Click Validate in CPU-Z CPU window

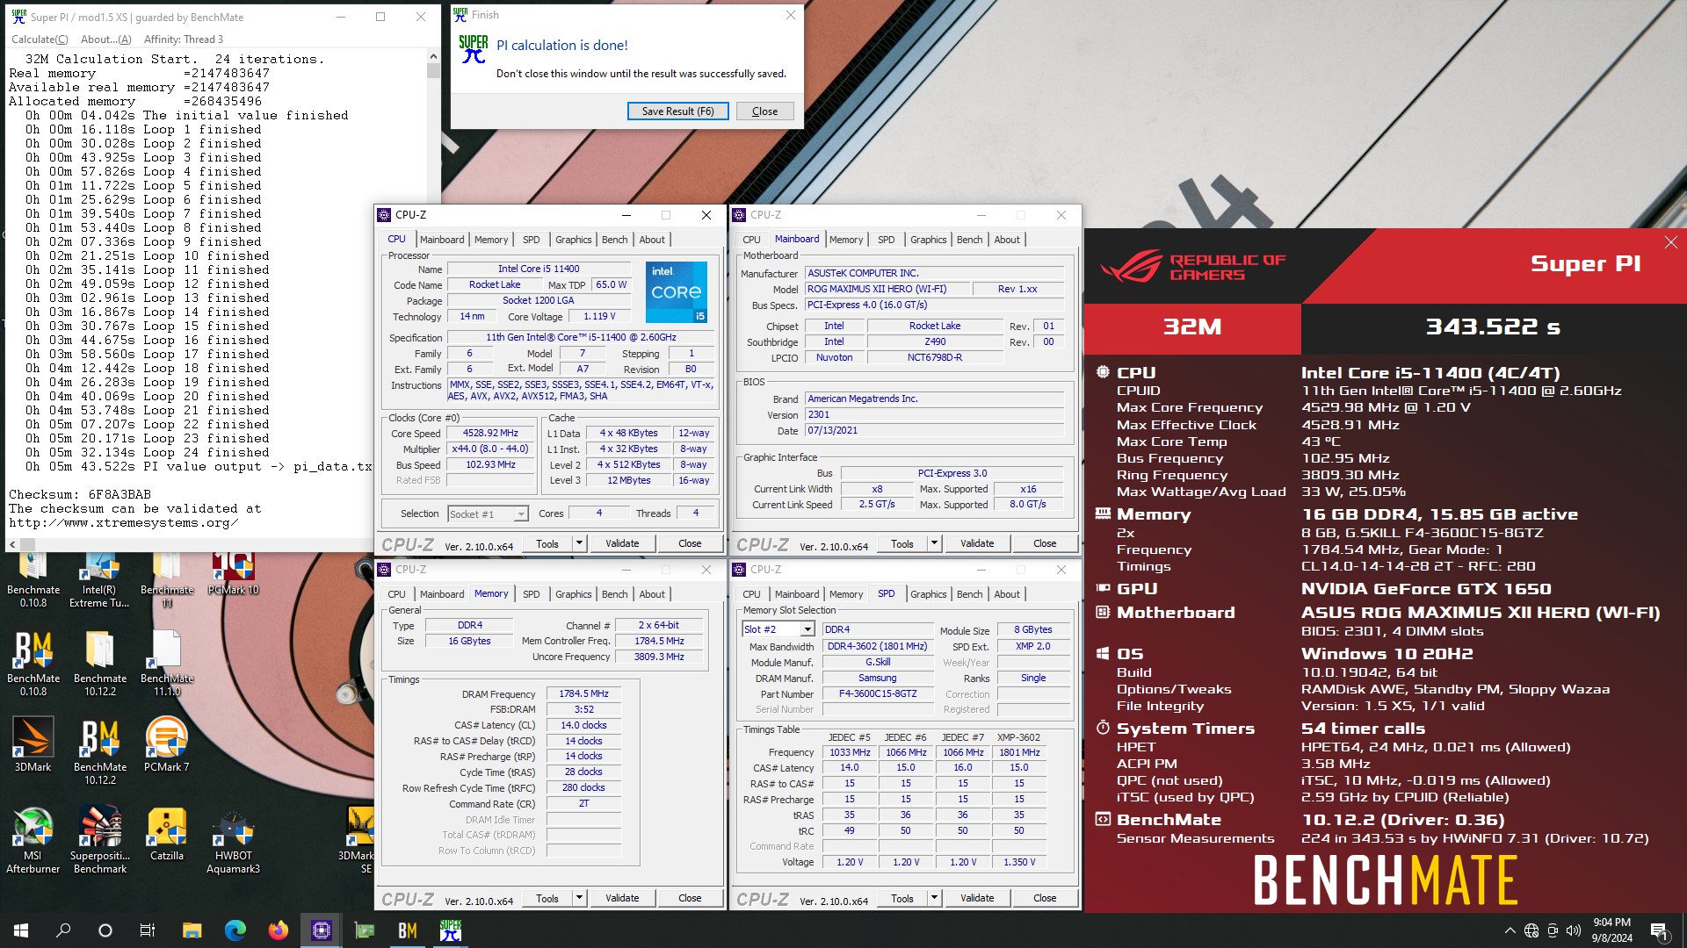click(622, 543)
